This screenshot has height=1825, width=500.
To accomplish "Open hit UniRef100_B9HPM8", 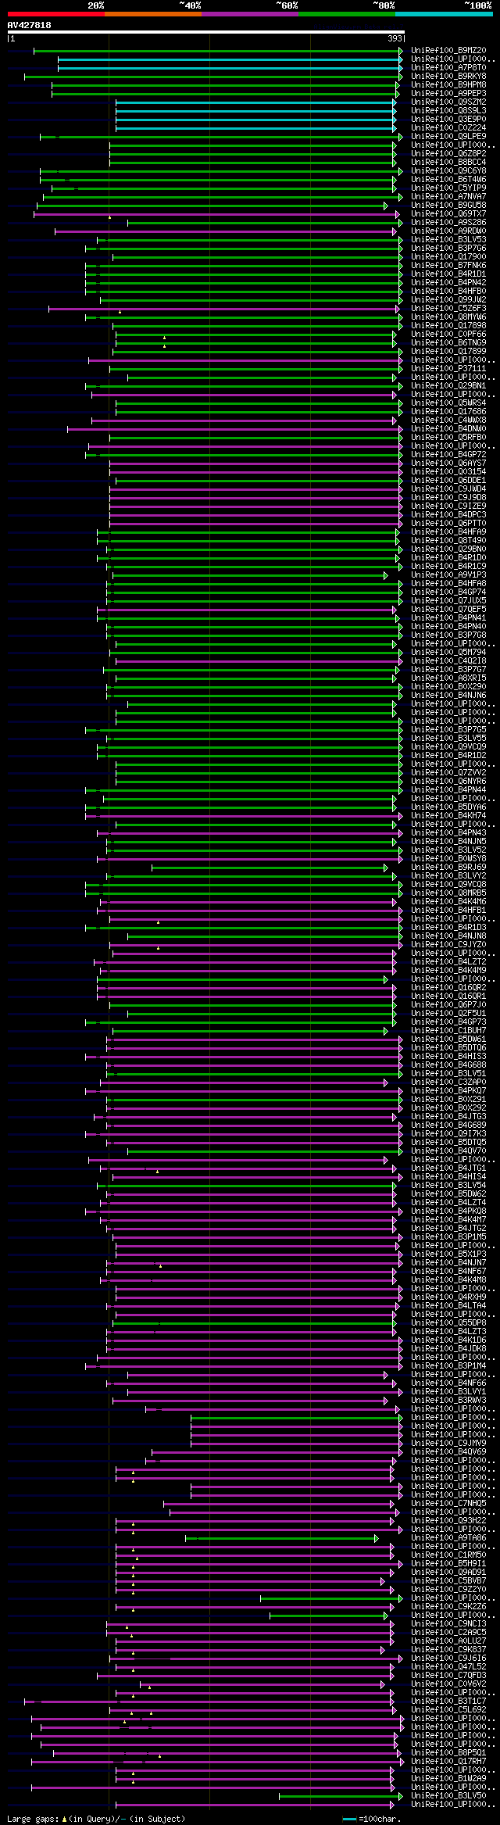I will tap(448, 85).
